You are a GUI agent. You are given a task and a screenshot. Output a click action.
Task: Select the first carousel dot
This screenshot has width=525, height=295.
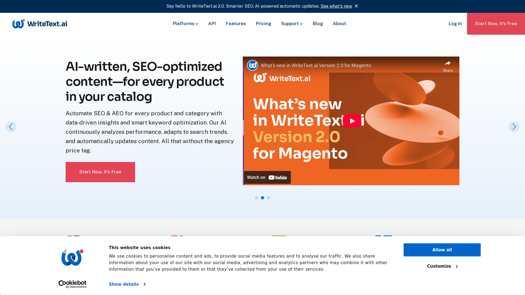click(256, 198)
